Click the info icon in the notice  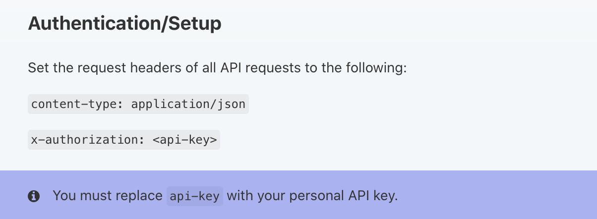click(x=34, y=196)
